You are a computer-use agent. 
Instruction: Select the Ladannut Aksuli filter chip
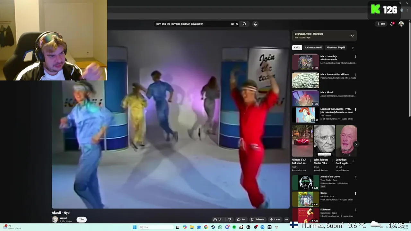click(313, 47)
